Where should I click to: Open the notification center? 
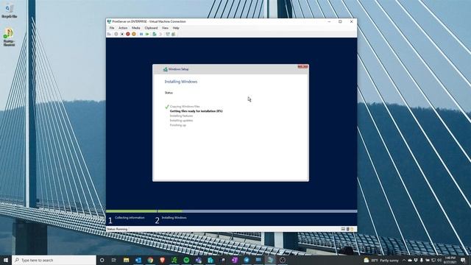[x=463, y=260]
